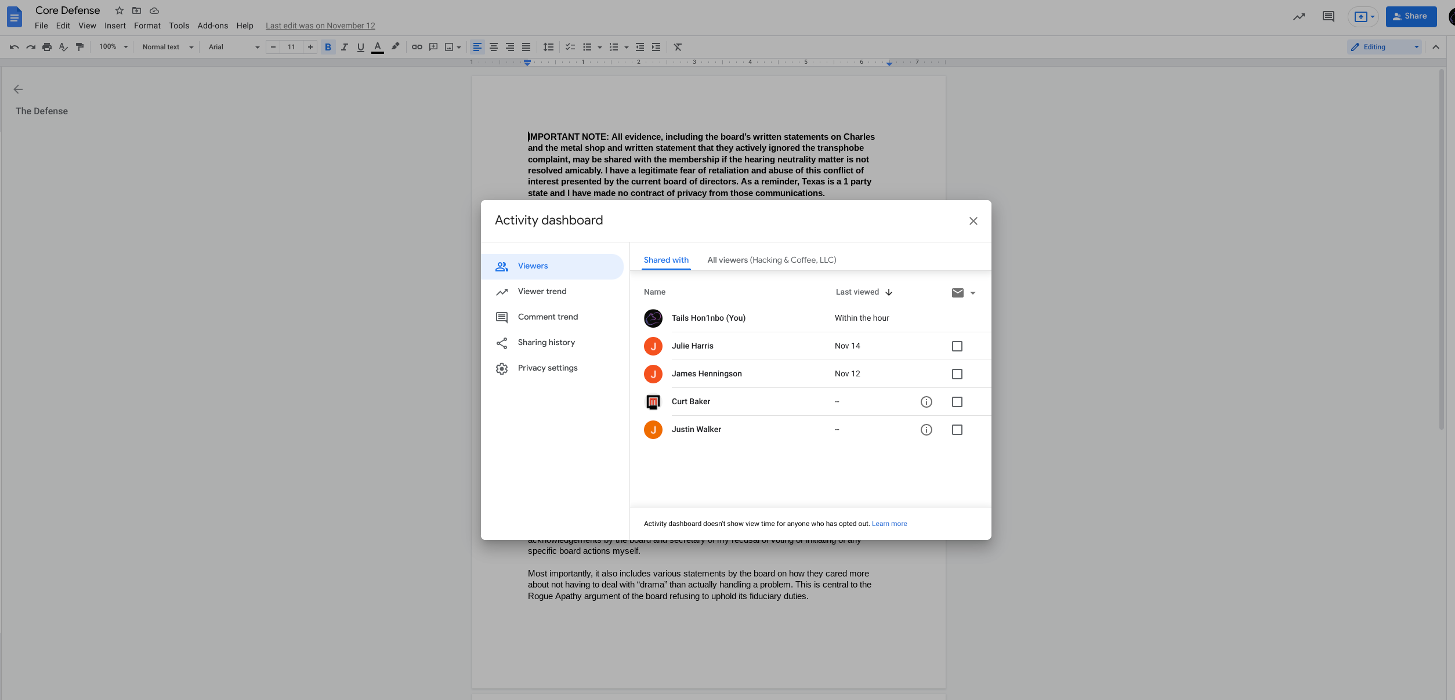Click the text color button
Image resolution: width=1455 pixels, height=700 pixels.
point(378,47)
